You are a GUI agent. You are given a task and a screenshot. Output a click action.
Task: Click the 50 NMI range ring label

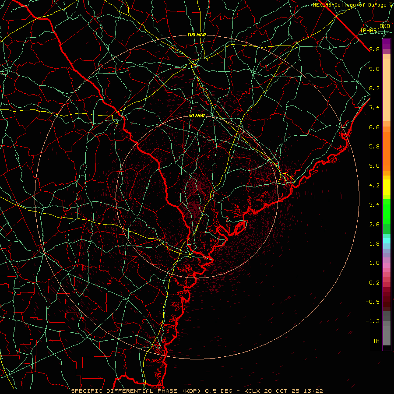(197, 116)
